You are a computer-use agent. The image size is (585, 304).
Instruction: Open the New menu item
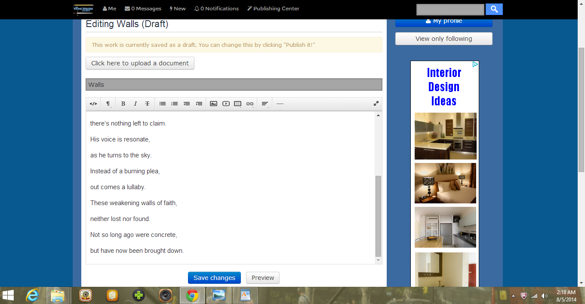(x=178, y=9)
